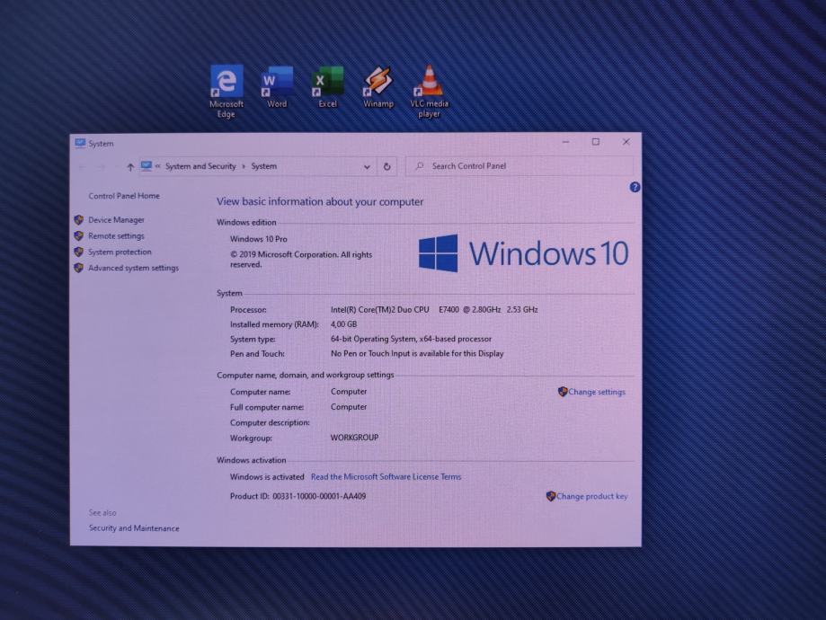Minimize the System window
Image resolution: width=826 pixels, height=620 pixels.
pyautogui.click(x=565, y=142)
